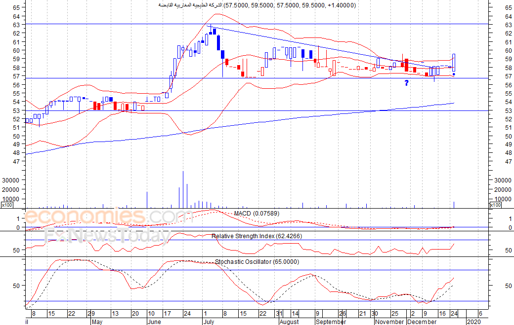Screen dimensions: 514x325
Task: Click the date label 31 on time axis
Action: (279, 314)
